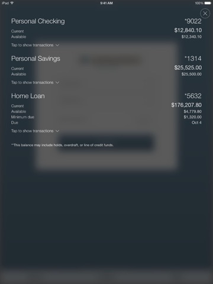Expand Personal Savings transactions chevron
This screenshot has height=284, width=213.
click(57, 82)
